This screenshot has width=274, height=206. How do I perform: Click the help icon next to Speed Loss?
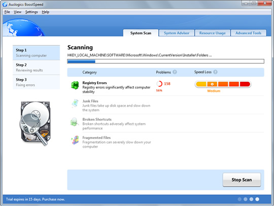click(x=215, y=72)
